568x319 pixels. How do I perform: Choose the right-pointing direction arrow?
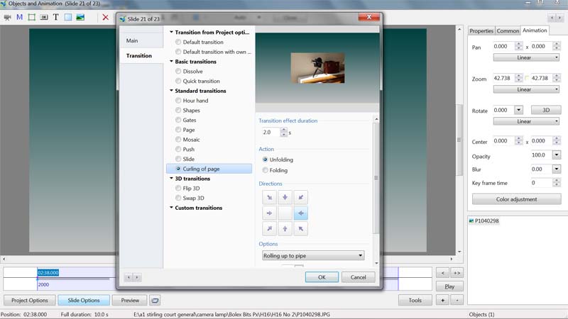click(x=269, y=213)
